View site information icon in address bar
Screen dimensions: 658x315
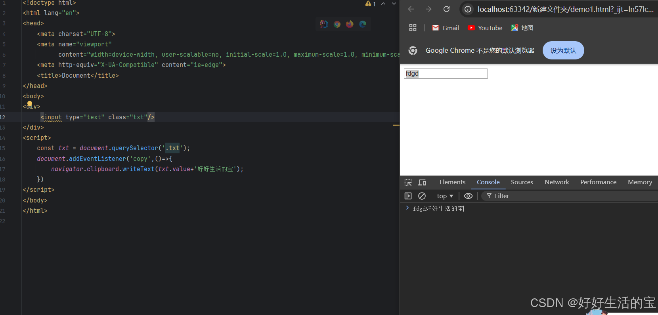[x=468, y=9]
